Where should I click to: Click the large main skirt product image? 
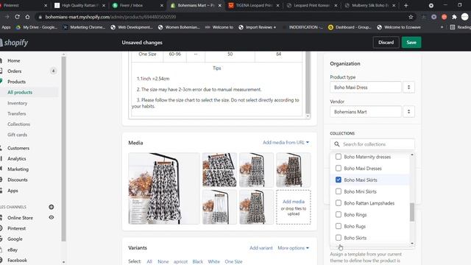164,188
